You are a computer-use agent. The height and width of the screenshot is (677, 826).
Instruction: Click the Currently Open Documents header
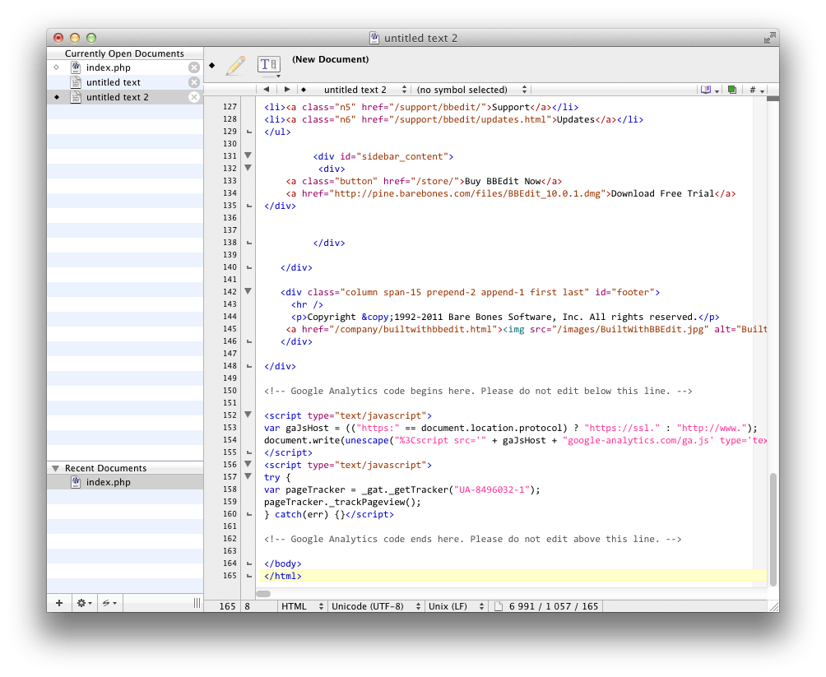(125, 53)
